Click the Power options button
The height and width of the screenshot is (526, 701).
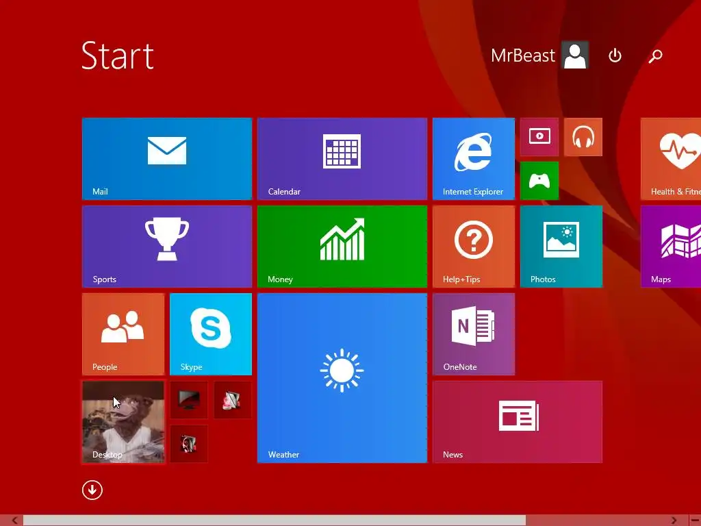(x=615, y=55)
